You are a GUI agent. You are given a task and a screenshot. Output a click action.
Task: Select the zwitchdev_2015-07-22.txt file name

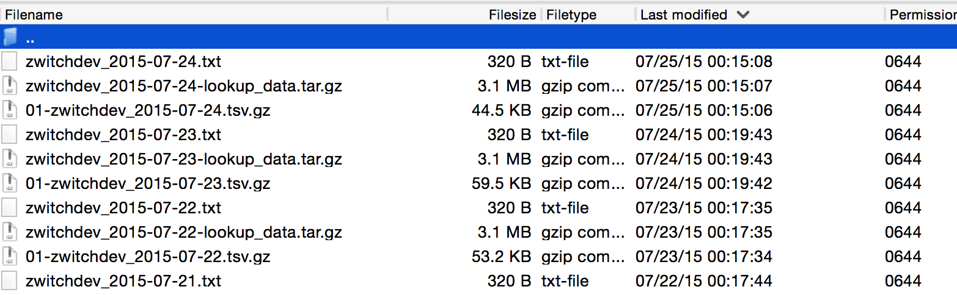(x=123, y=208)
